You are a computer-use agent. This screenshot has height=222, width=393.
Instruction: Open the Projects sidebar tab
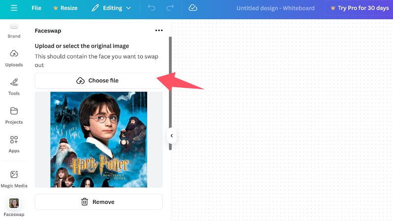(14, 116)
